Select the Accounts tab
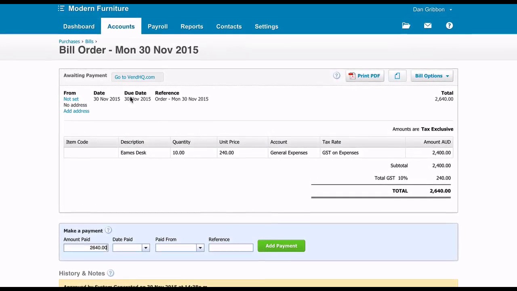This screenshot has height=291, width=517. (x=121, y=26)
